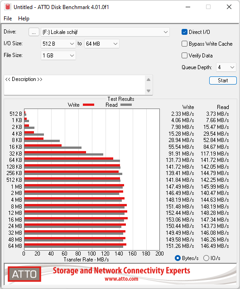Screen dimensions: 240x289
Task: Expand the Drive selection dropdown
Action: pyautogui.click(x=105, y=32)
